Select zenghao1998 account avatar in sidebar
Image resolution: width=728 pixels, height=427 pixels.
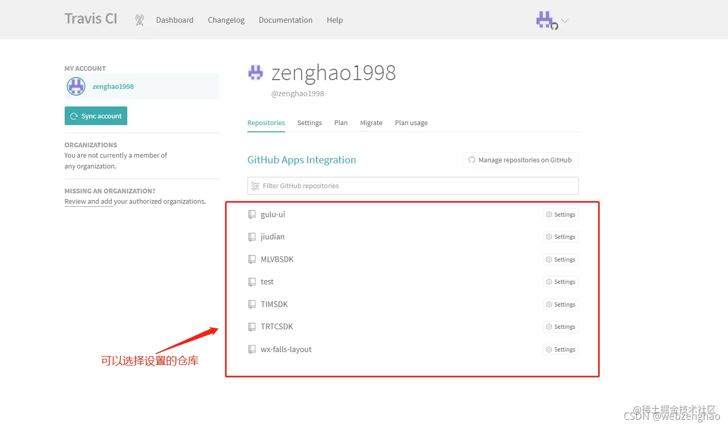point(76,86)
